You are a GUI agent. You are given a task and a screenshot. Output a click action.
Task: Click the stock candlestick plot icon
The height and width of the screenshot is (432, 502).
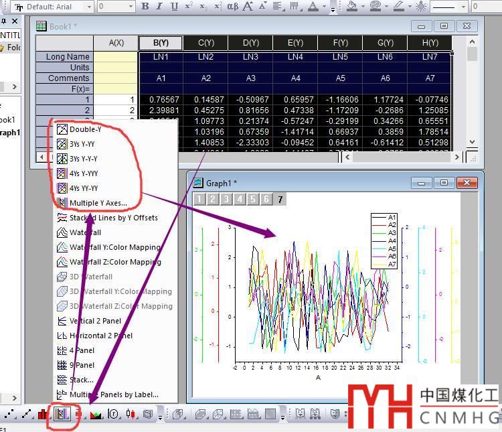(x=131, y=414)
